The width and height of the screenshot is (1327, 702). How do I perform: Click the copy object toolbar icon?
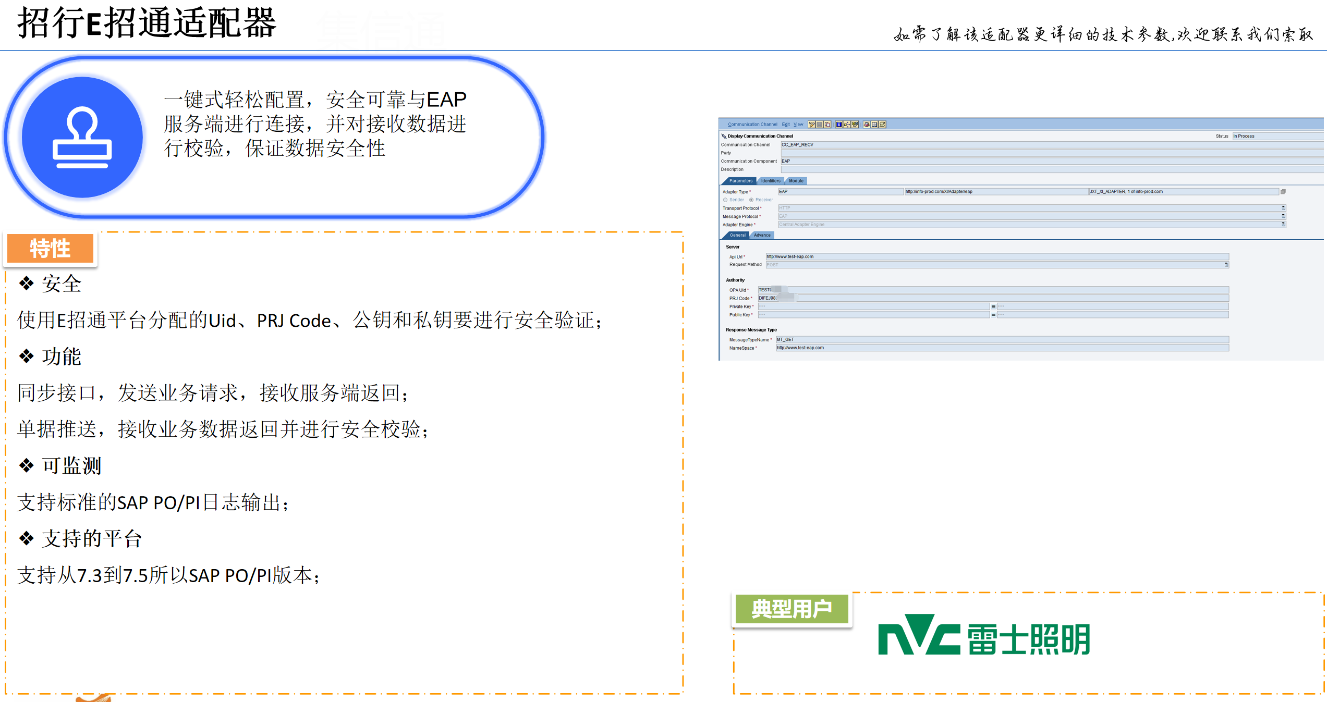[827, 125]
